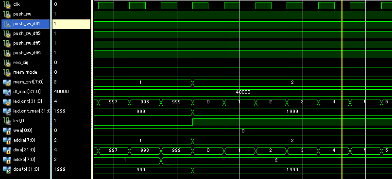Click the mem_cnt[7:0] bus icon
Screen dimensions: 392x179
(x=6, y=82)
